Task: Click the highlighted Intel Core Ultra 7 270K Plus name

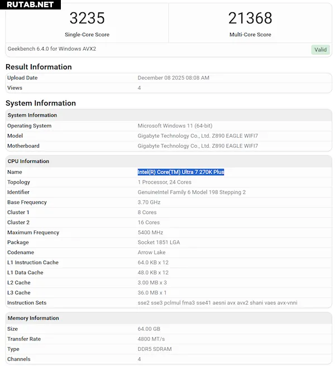Action: click(x=181, y=172)
